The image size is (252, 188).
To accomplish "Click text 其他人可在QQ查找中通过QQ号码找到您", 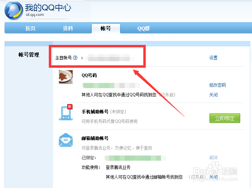I will tap(119, 95).
